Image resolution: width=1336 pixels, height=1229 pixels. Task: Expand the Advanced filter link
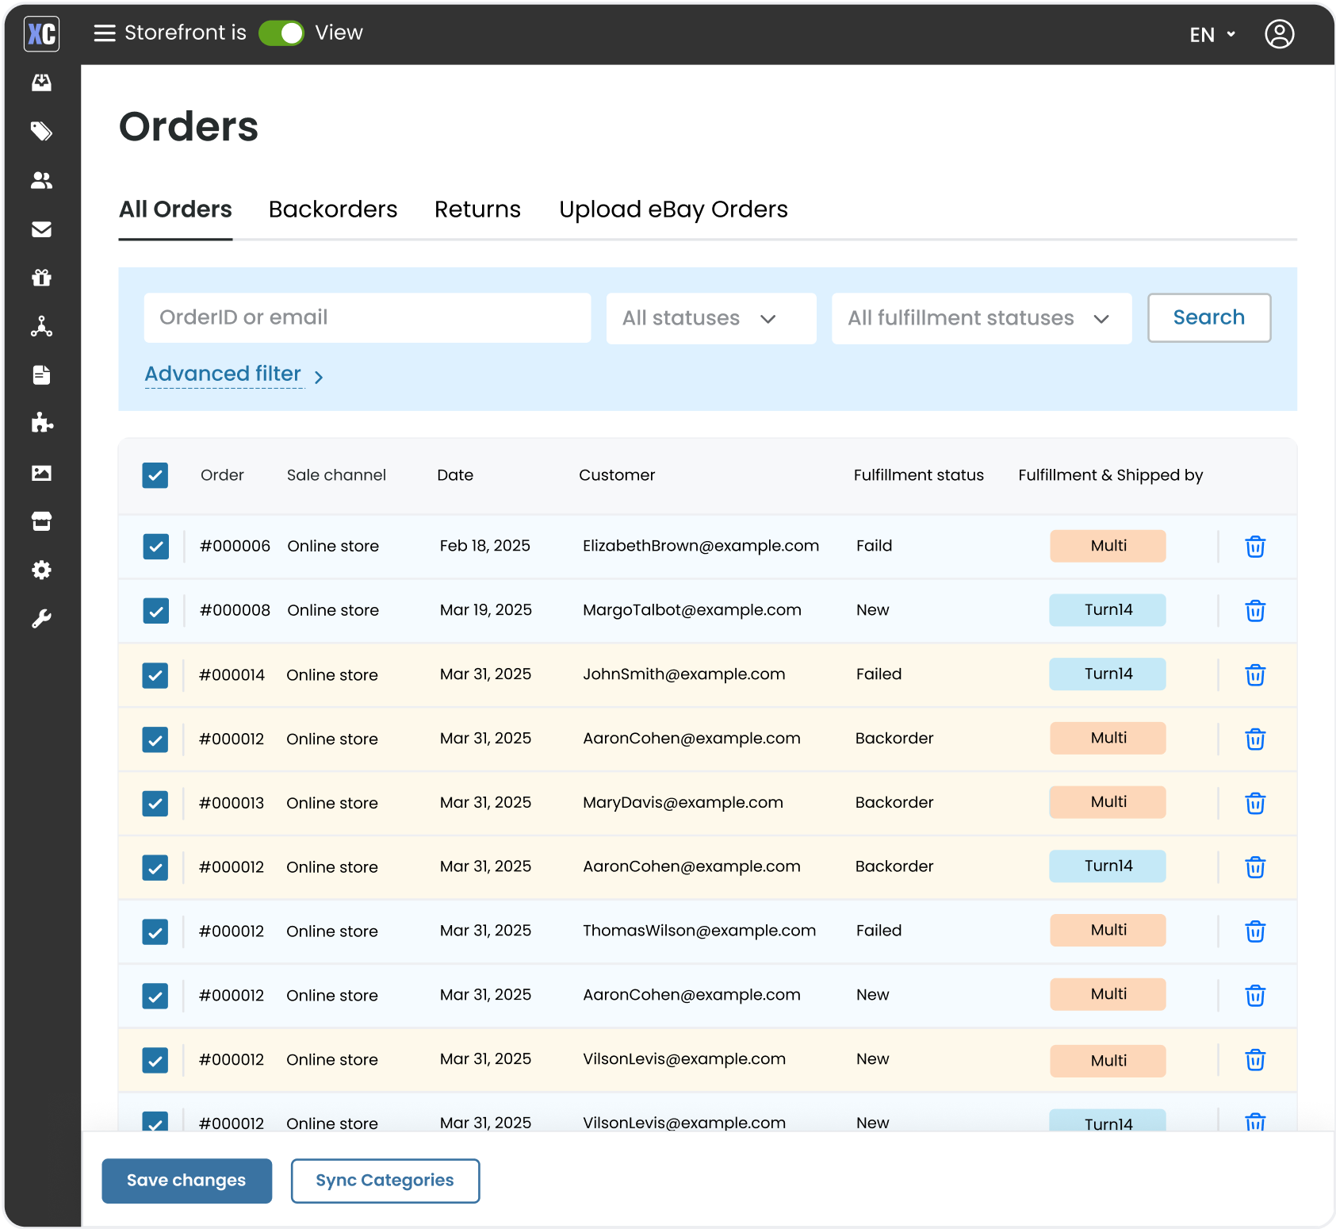[224, 374]
